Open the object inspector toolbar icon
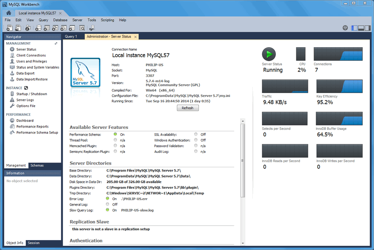The image size is (374, 250). click(x=28, y=28)
